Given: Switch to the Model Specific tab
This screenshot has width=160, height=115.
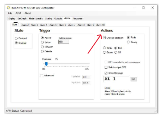Looking at the screenshot, I should pyautogui.click(x=36, y=19).
